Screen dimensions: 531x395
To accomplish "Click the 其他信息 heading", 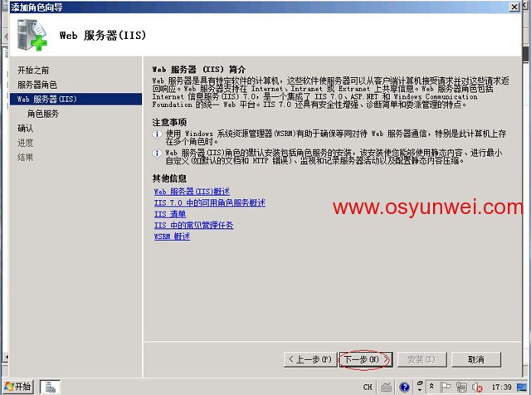I will (169, 178).
